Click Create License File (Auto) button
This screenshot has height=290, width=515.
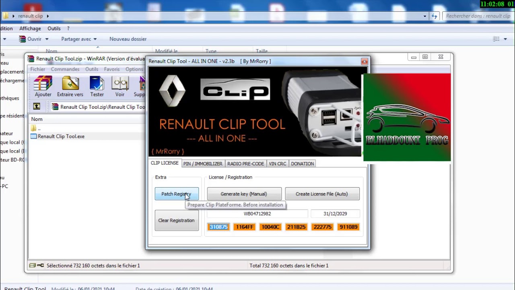pos(322,194)
